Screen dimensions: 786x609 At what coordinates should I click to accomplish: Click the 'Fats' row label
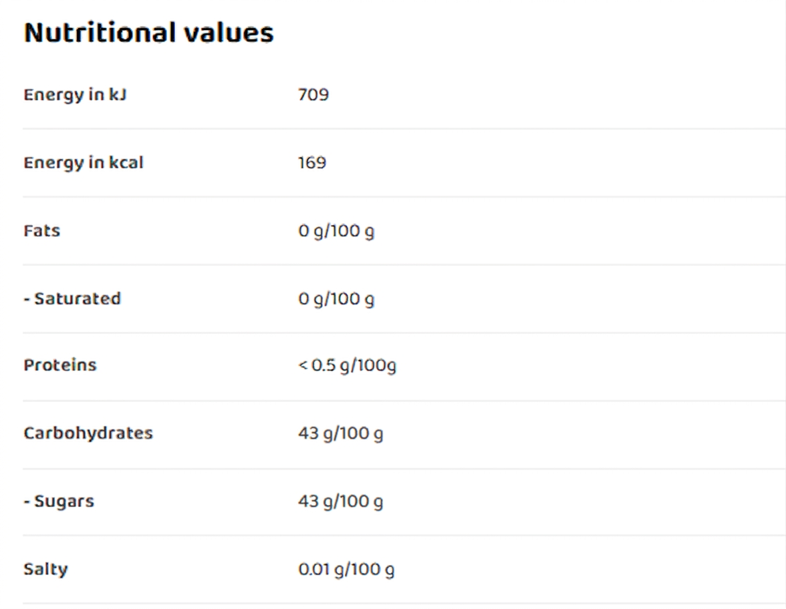(42, 231)
